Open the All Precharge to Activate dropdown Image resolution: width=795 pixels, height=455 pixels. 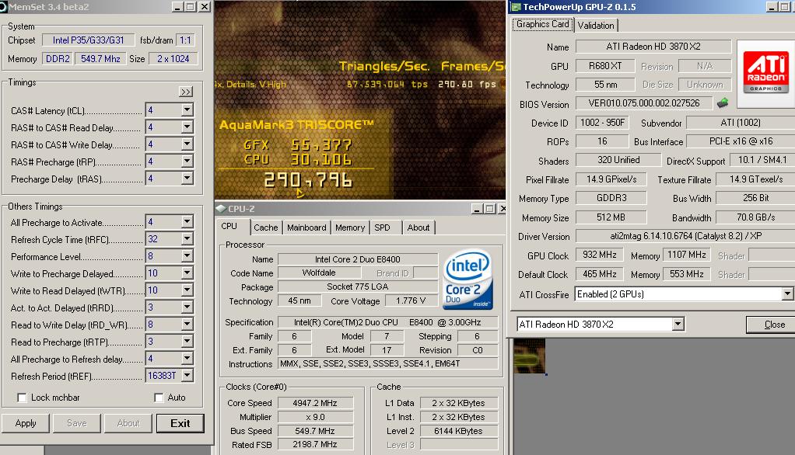coord(187,222)
